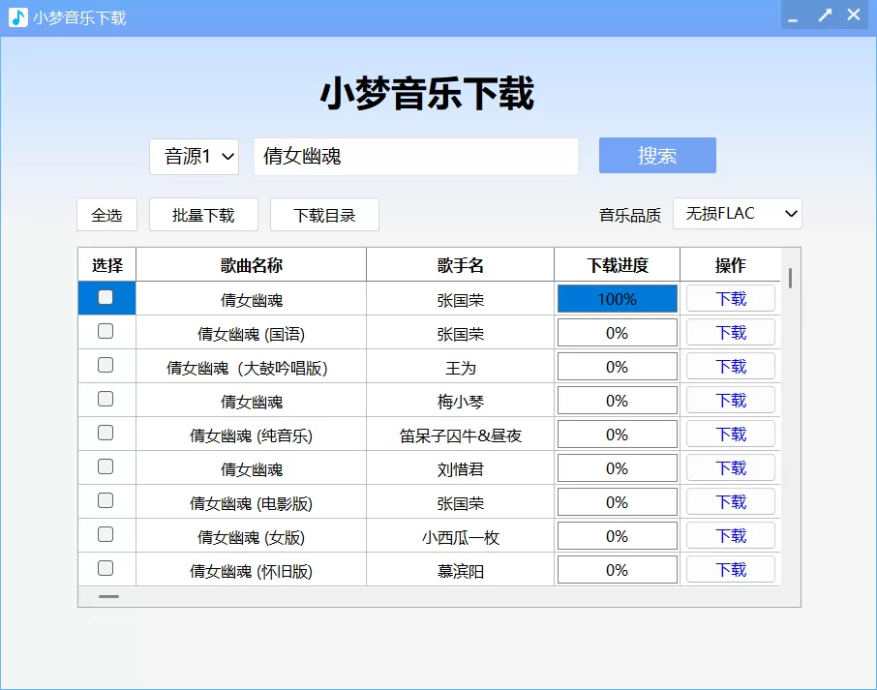Download 倩女幽魂 (电影版) by 张国荣
Image resolution: width=877 pixels, height=690 pixels.
pos(731,501)
